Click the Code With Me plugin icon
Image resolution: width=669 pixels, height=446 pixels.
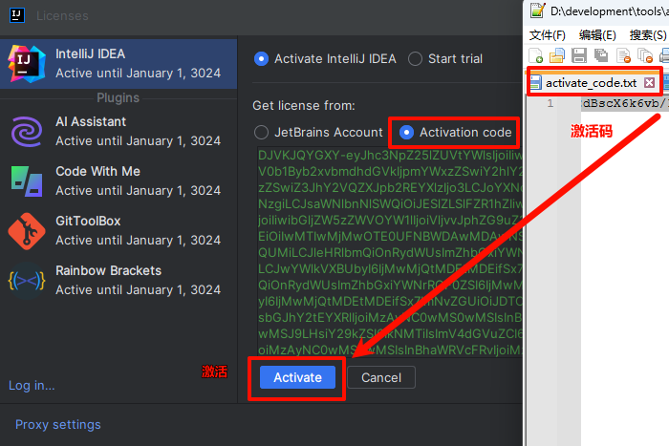tap(26, 181)
